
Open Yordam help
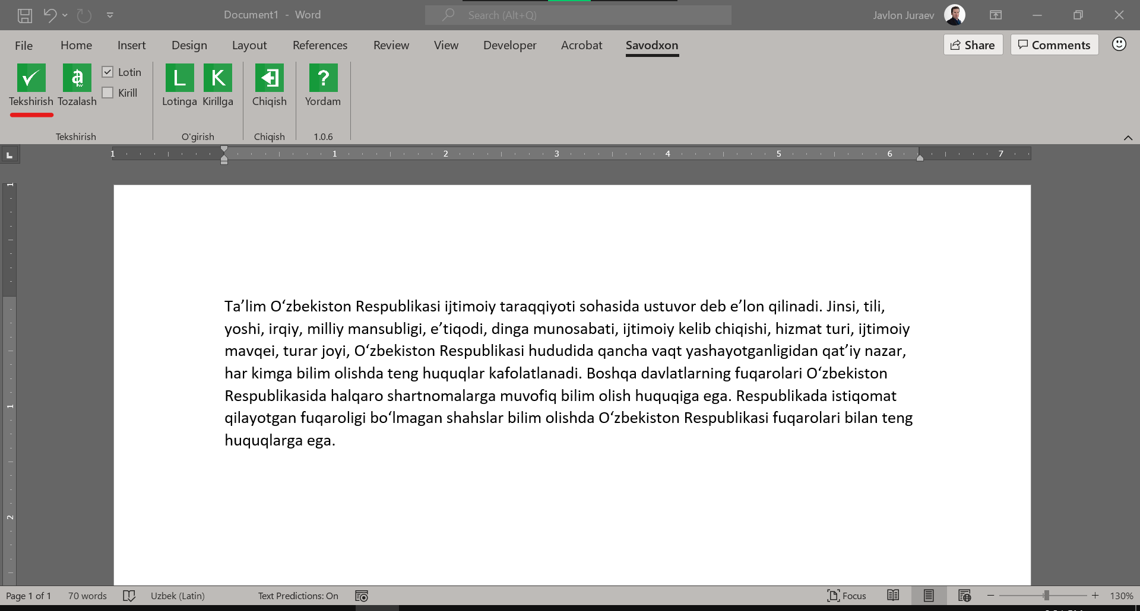click(x=323, y=78)
